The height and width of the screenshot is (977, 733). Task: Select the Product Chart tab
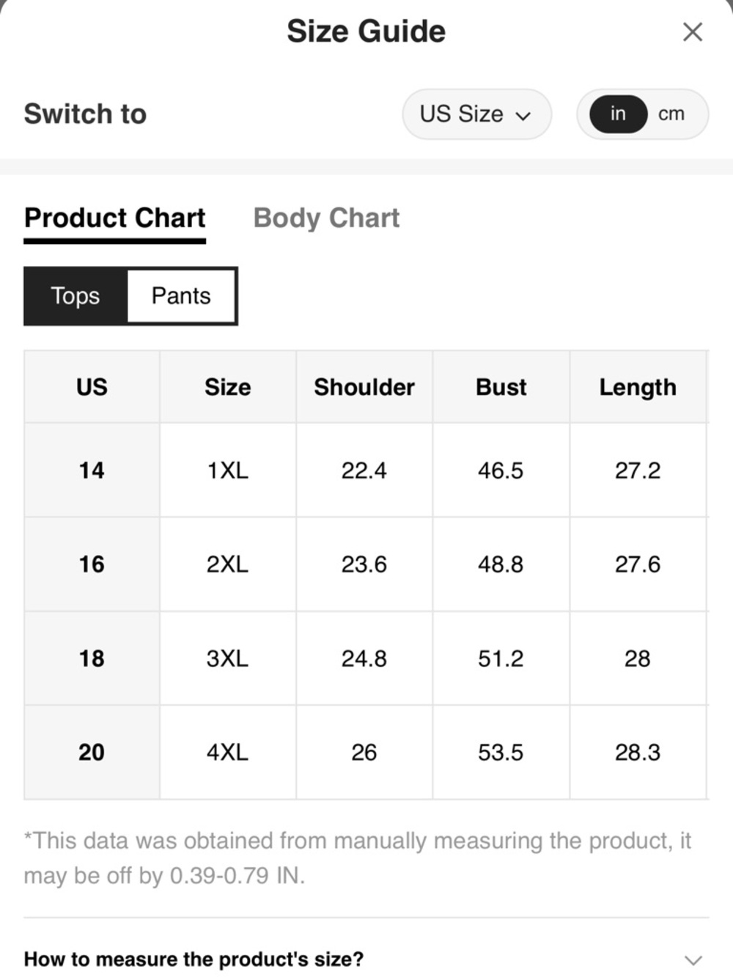(x=115, y=218)
